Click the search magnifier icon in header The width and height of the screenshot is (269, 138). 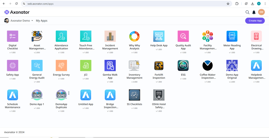click(x=247, y=12)
